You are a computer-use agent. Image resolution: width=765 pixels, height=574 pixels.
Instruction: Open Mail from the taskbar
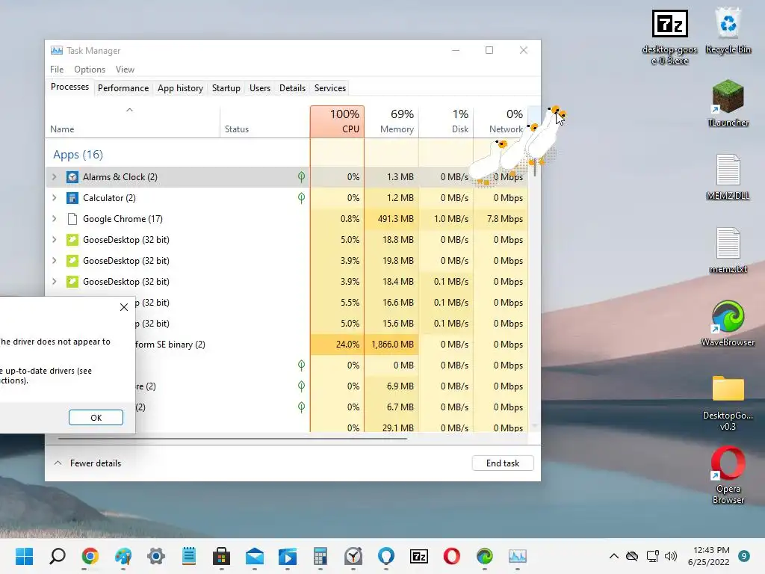point(255,556)
